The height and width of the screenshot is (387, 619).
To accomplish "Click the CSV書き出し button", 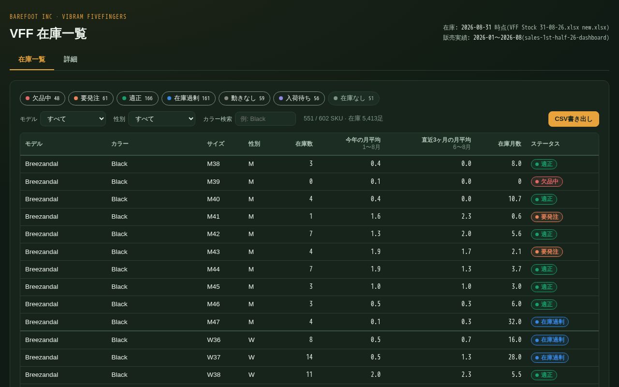I will tap(574, 119).
